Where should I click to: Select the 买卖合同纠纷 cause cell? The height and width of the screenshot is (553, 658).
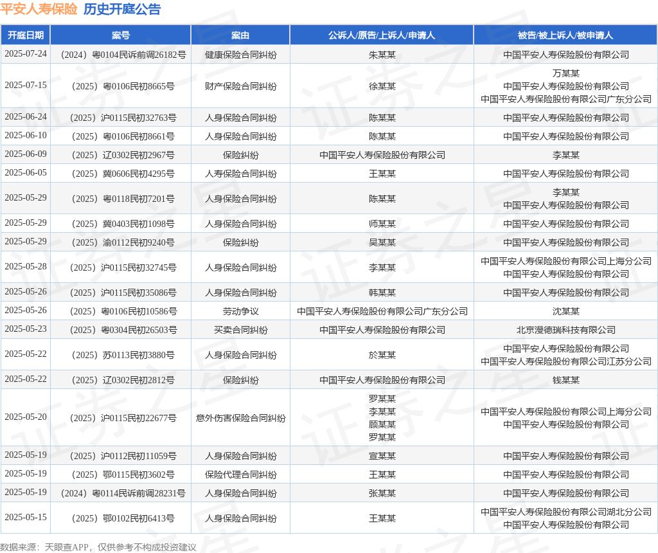(x=240, y=330)
